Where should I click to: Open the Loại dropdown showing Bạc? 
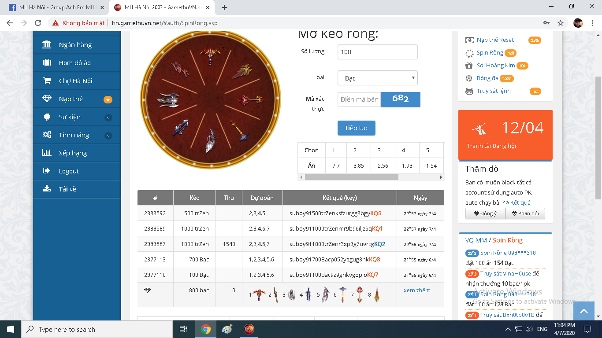coord(377,78)
